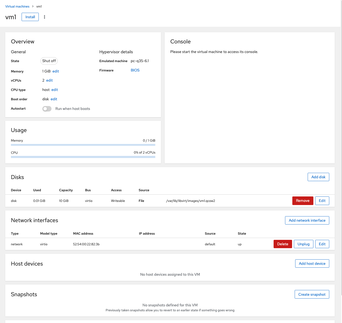Delete the default network interface
Image resolution: width=342 pixels, height=323 pixels.
click(283, 244)
